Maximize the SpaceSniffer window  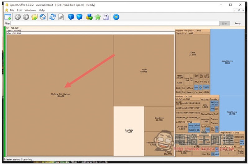[x=230, y=5]
